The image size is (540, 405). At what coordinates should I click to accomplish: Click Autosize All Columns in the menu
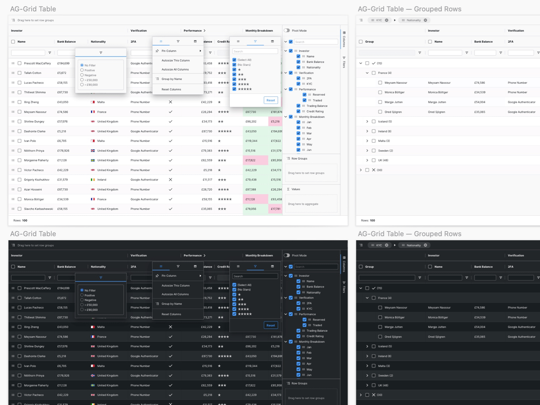(176, 69)
